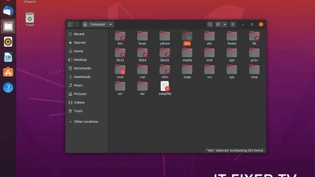Open the view options dropdown arrow

[224, 25]
